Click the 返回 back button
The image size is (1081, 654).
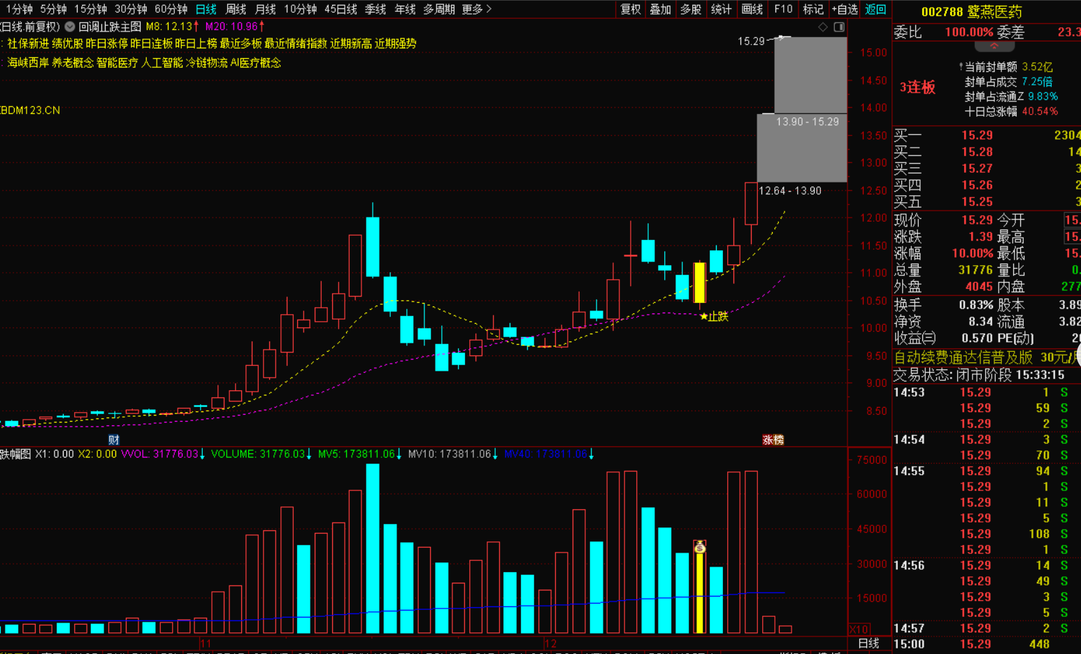[875, 9]
